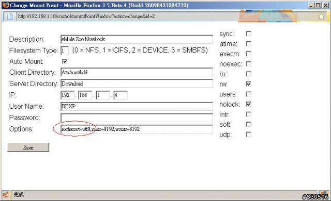
Task: Tick the soft option
Action: coord(249,125)
